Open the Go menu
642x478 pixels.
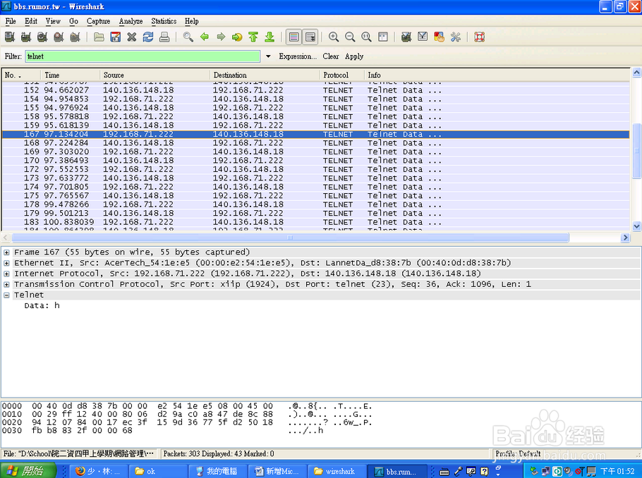pyautogui.click(x=73, y=21)
